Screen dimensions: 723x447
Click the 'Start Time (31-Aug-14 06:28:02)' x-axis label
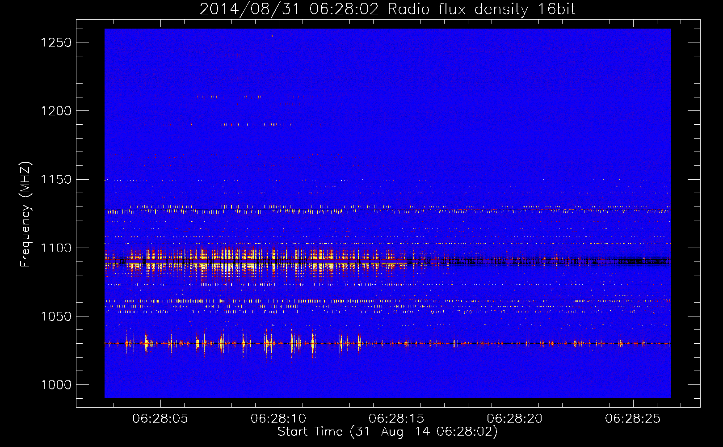click(x=387, y=432)
